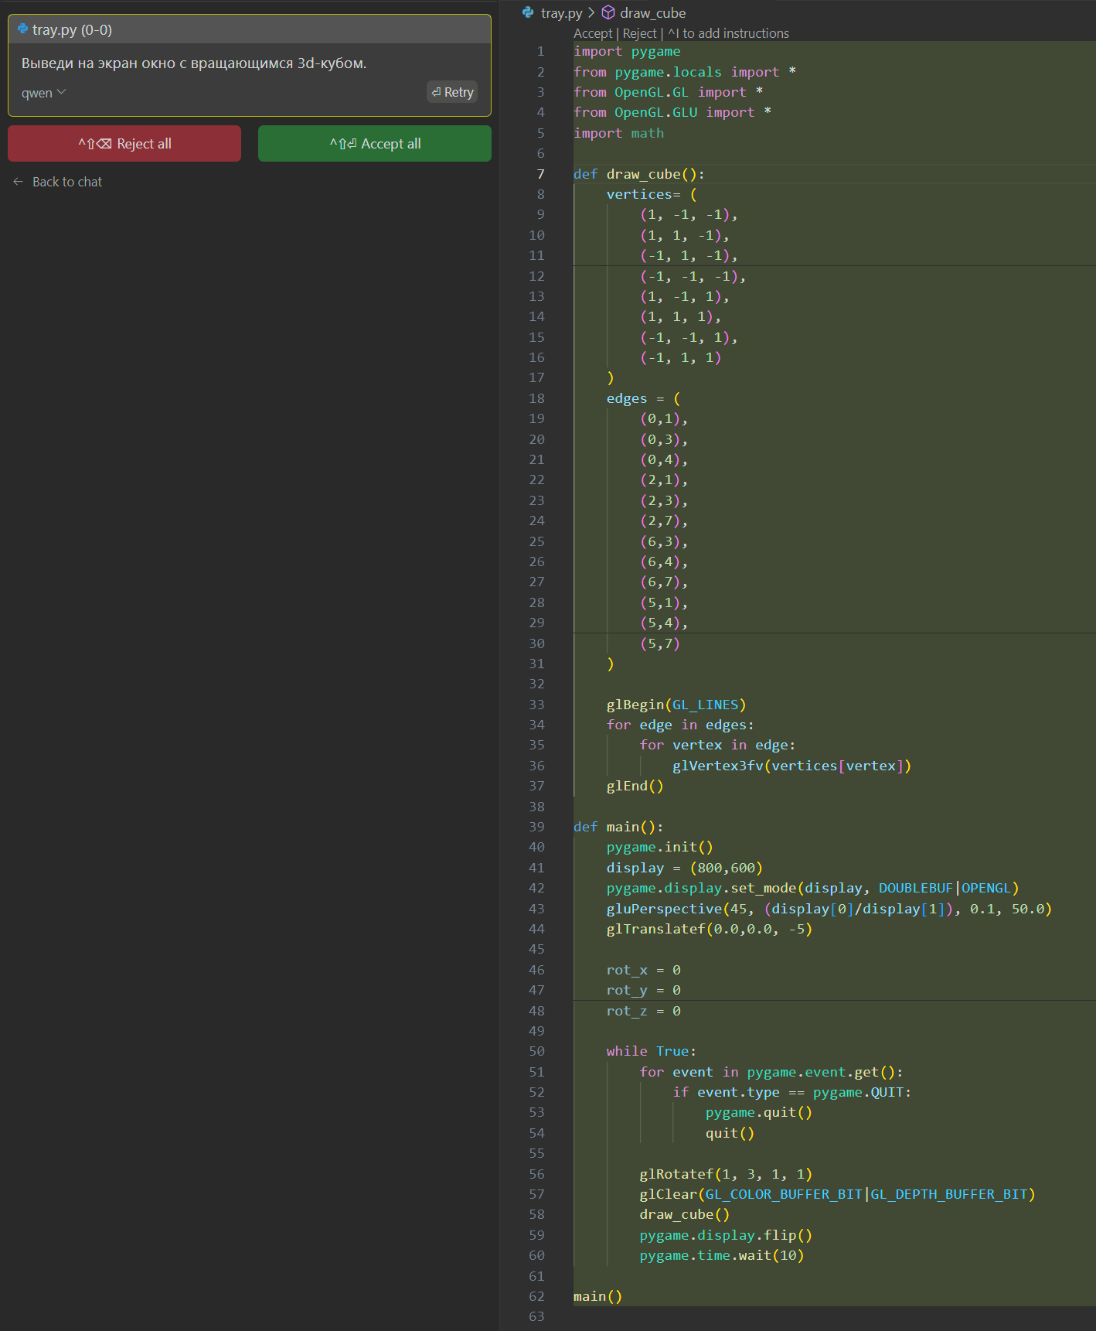Click the 'from OpenGL.GLU import *' line

click(x=672, y=112)
